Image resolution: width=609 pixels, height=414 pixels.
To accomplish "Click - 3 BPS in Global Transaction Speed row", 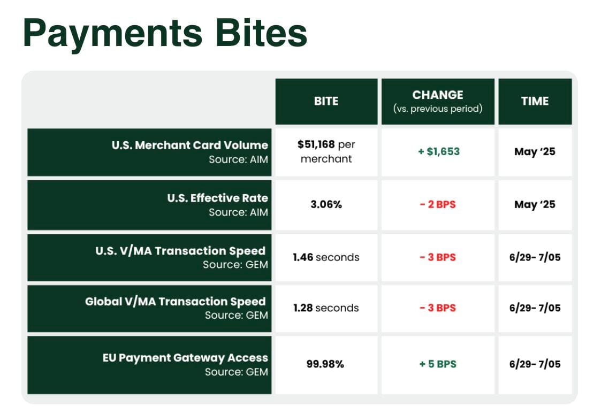I will coord(438,308).
